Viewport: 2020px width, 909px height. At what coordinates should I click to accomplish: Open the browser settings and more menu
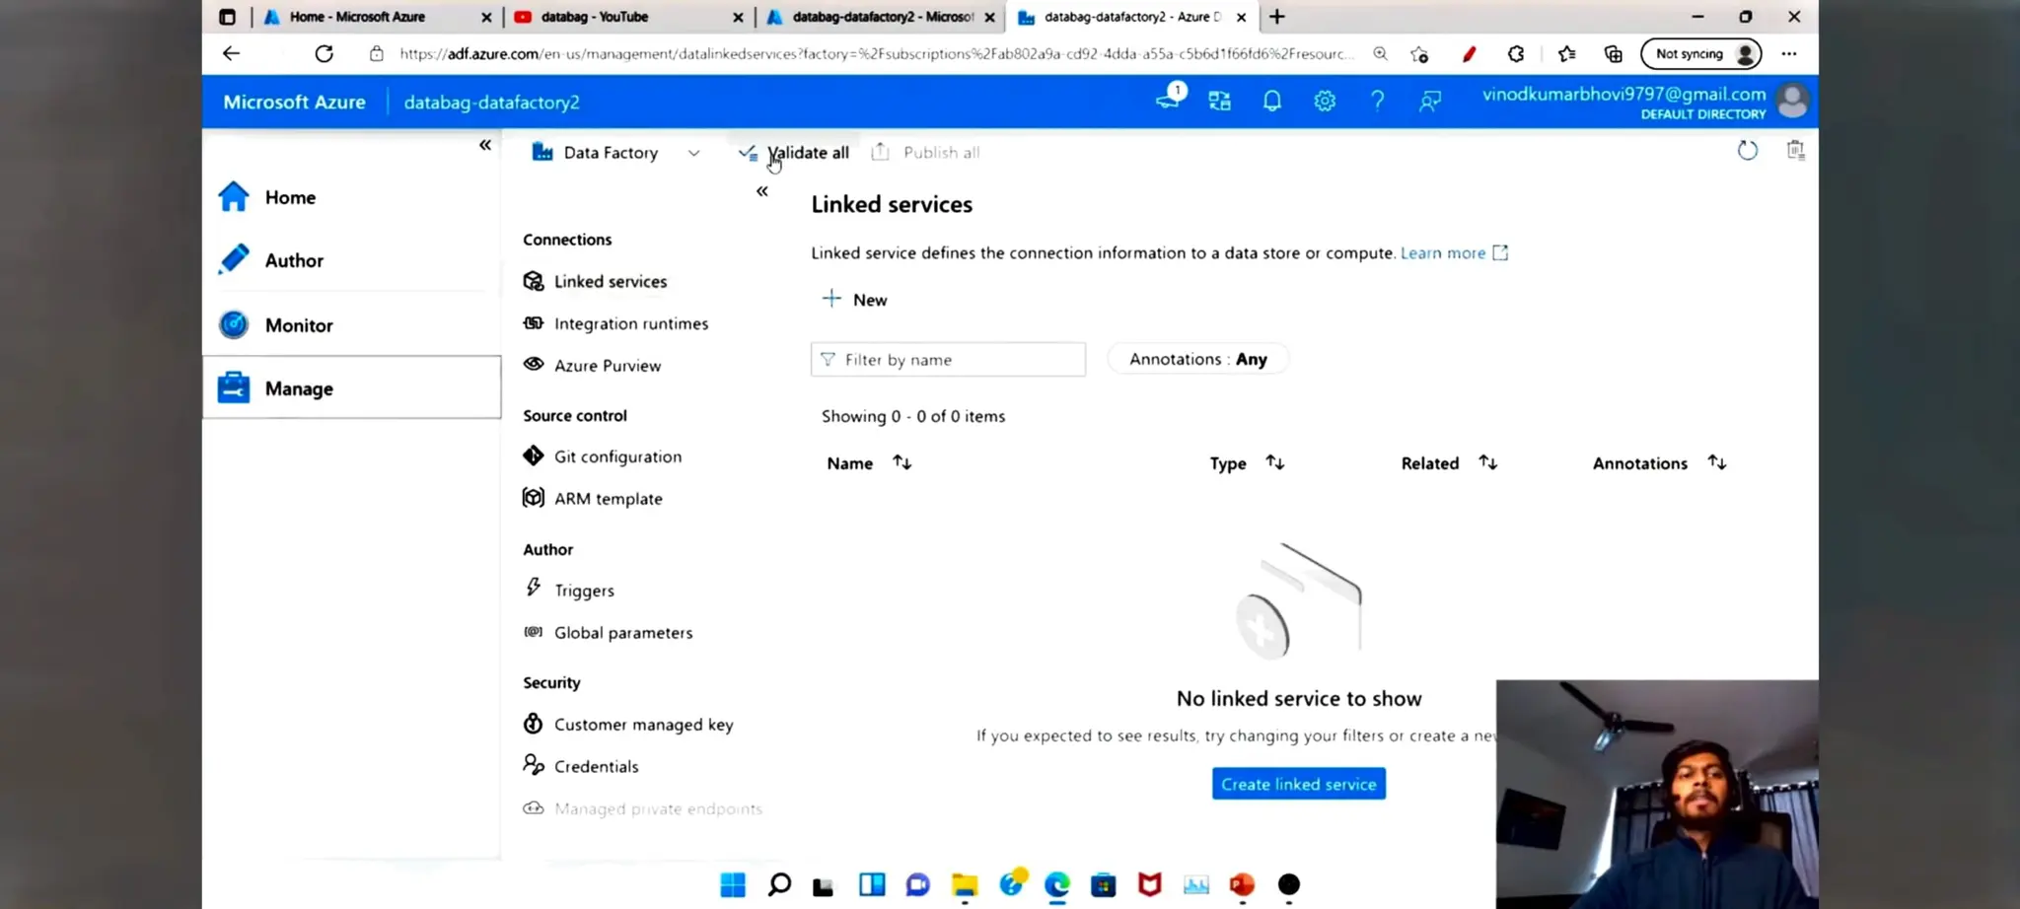click(1789, 54)
